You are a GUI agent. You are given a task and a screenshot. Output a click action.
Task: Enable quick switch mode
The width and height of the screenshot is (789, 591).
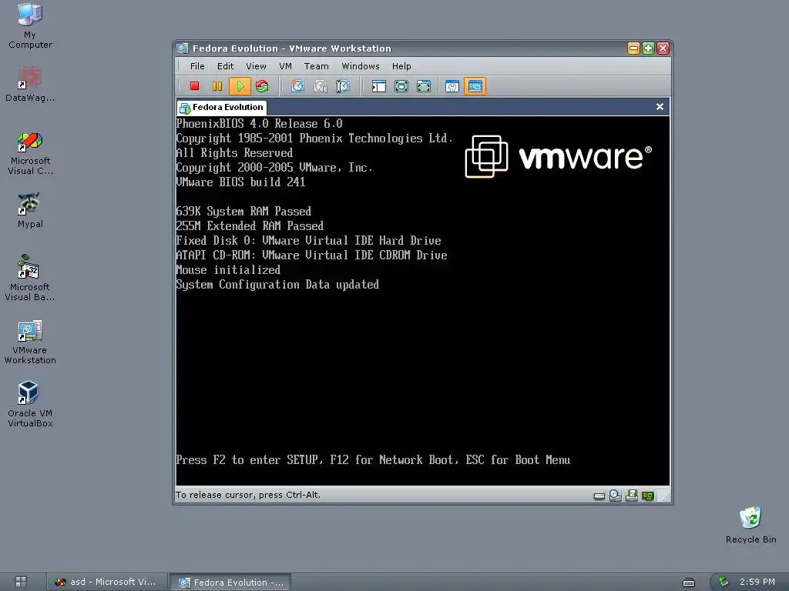[x=424, y=86]
